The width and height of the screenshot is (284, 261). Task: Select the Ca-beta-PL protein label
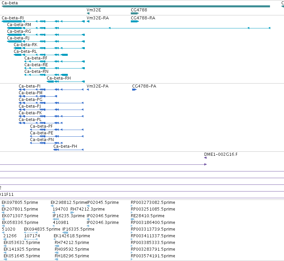point(30,120)
